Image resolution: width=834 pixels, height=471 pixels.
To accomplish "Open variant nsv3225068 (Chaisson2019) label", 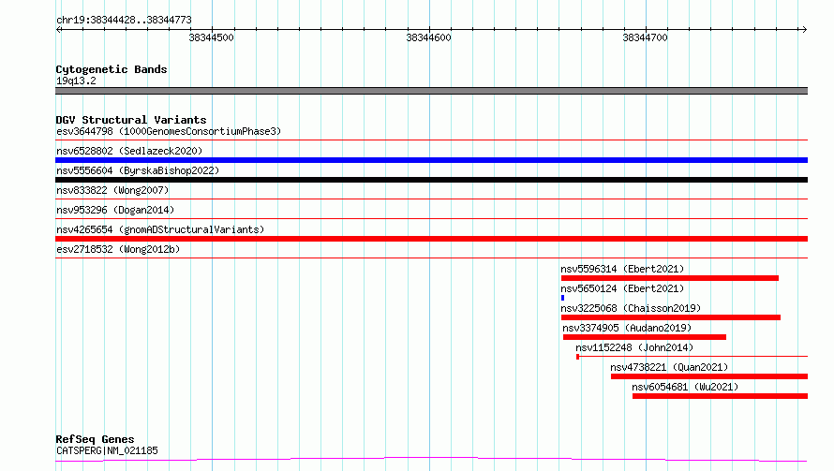I will point(631,308).
